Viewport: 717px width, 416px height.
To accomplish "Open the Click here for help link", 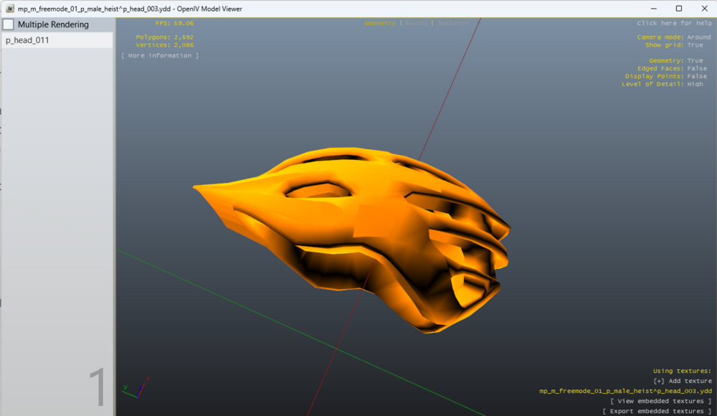I will tap(674, 24).
